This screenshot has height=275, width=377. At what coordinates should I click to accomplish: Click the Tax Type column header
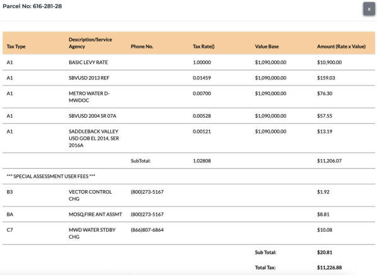[16, 47]
